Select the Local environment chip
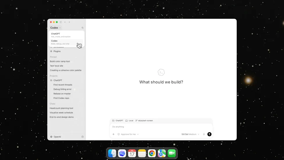The width and height of the screenshot is (284, 160). pos(129,121)
